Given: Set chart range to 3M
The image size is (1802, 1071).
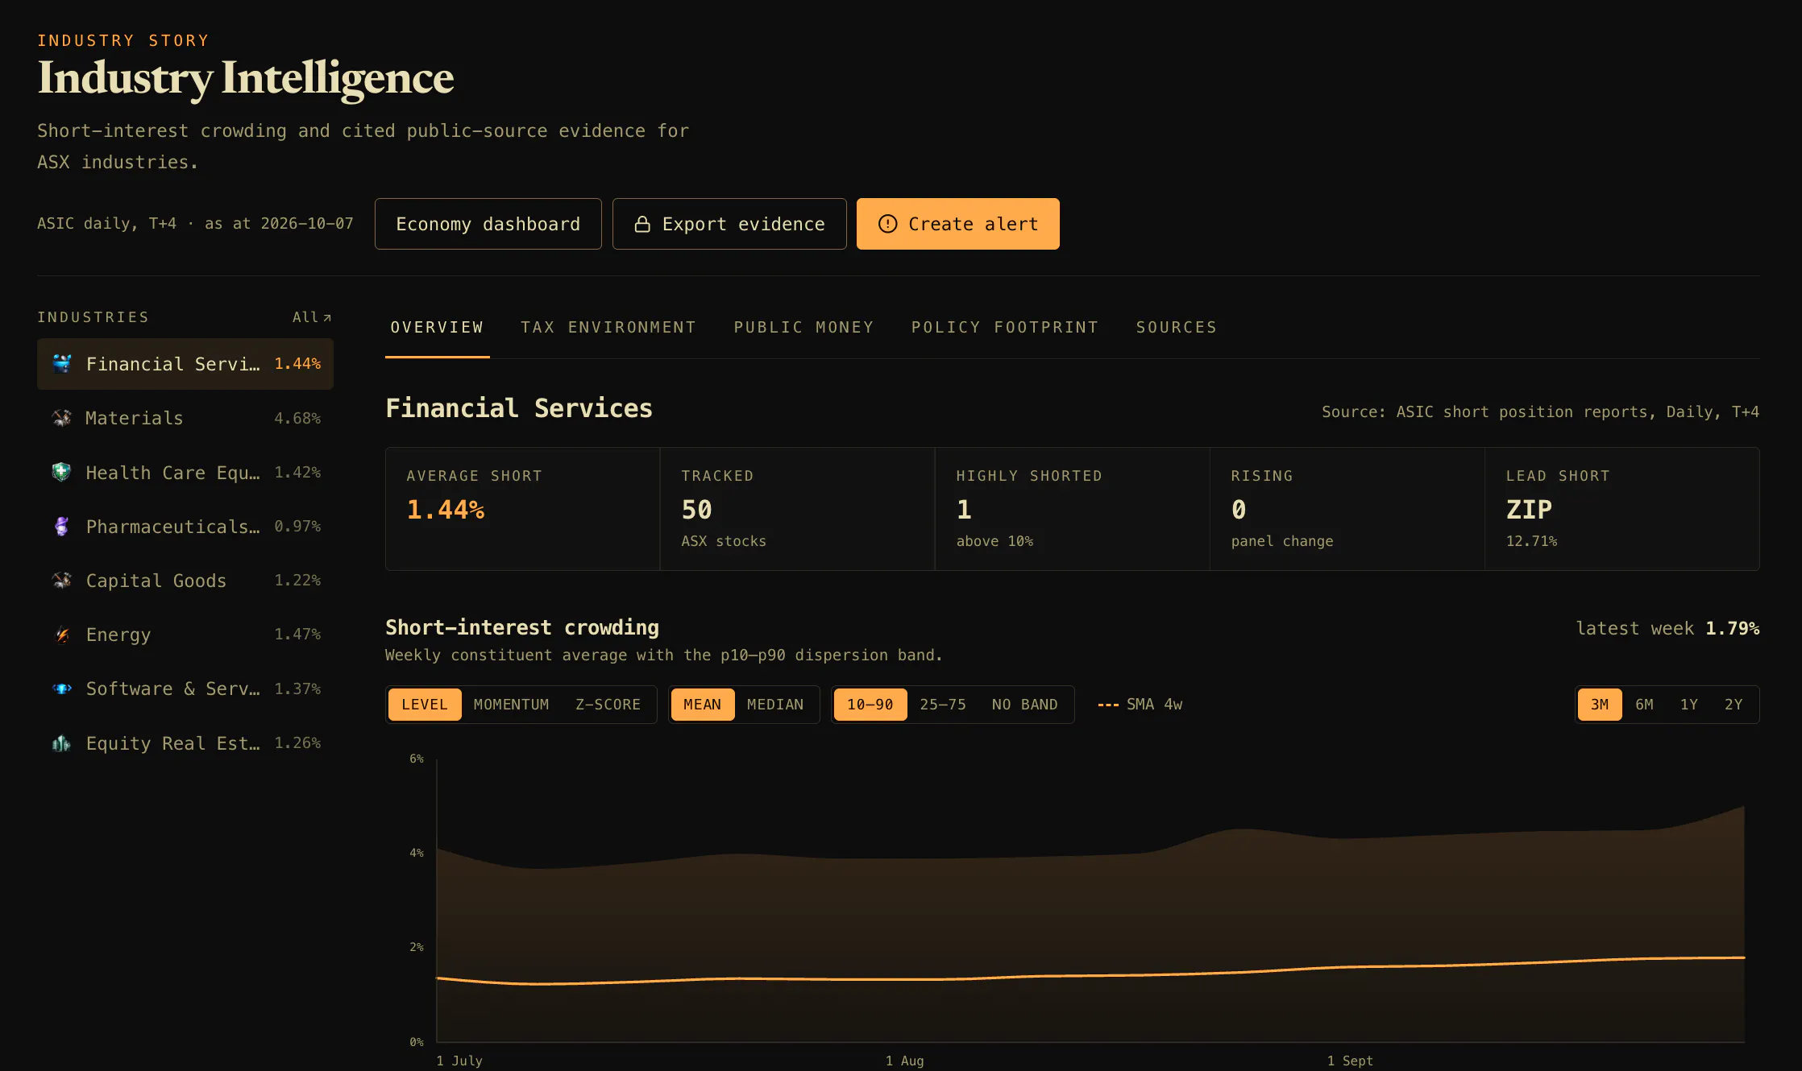Looking at the screenshot, I should (x=1600, y=705).
